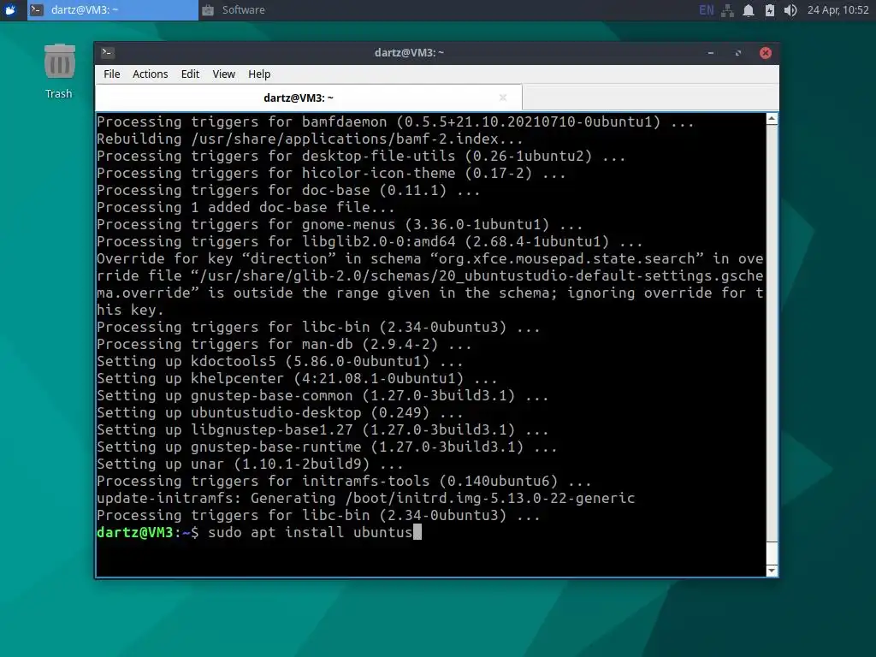Click 'update-initramfs: Generating /boot/initrd.img' line
The image size is (876, 657).
coord(366,498)
